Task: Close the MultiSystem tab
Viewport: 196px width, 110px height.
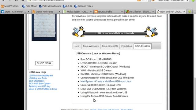Action: pyautogui.click(x=91, y=12)
